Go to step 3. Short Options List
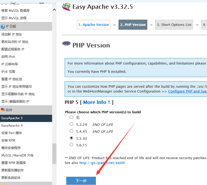Image resolution: width=207 pixels, height=185 pixels. (x=174, y=25)
